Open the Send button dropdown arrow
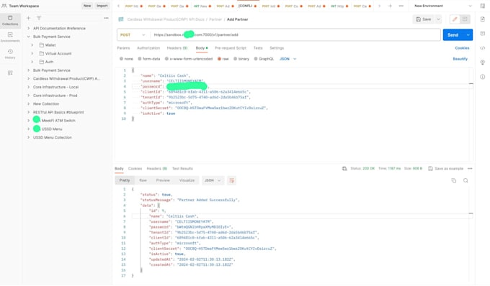 click(x=468, y=35)
